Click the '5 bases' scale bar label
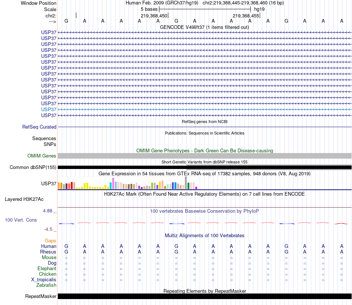 click(x=149, y=9)
